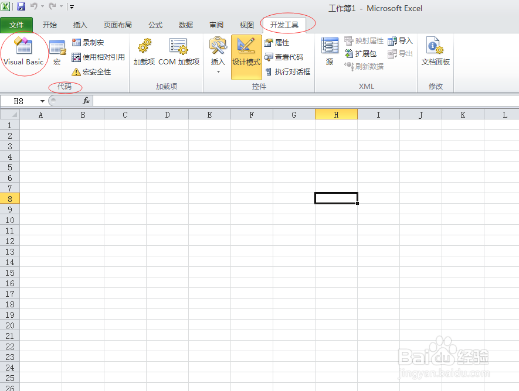Open the Redo history dropdown arrow
The width and height of the screenshot is (519, 391).
click(x=61, y=6)
